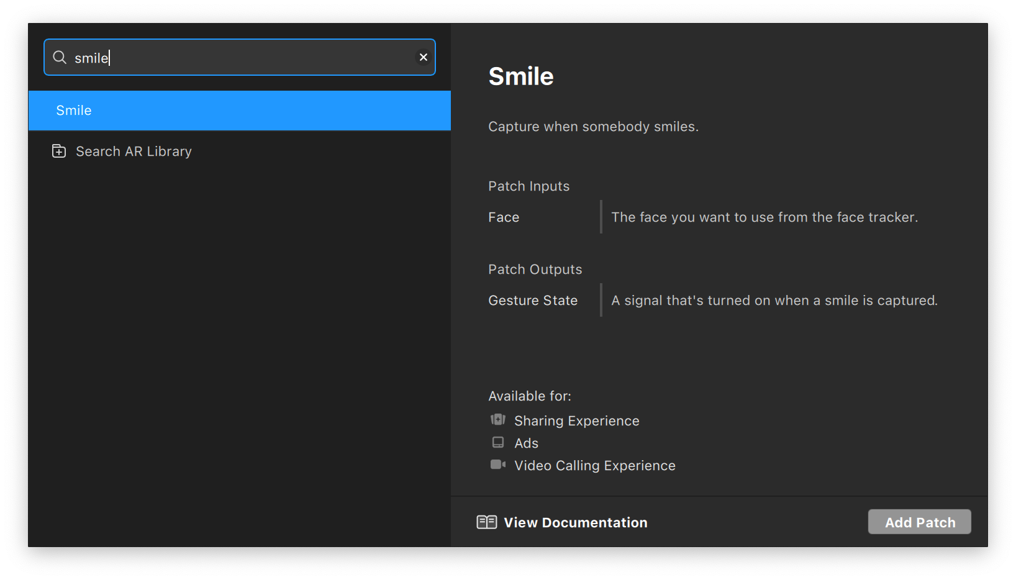Click the Smile heading title
The height and width of the screenshot is (580, 1016).
[520, 76]
